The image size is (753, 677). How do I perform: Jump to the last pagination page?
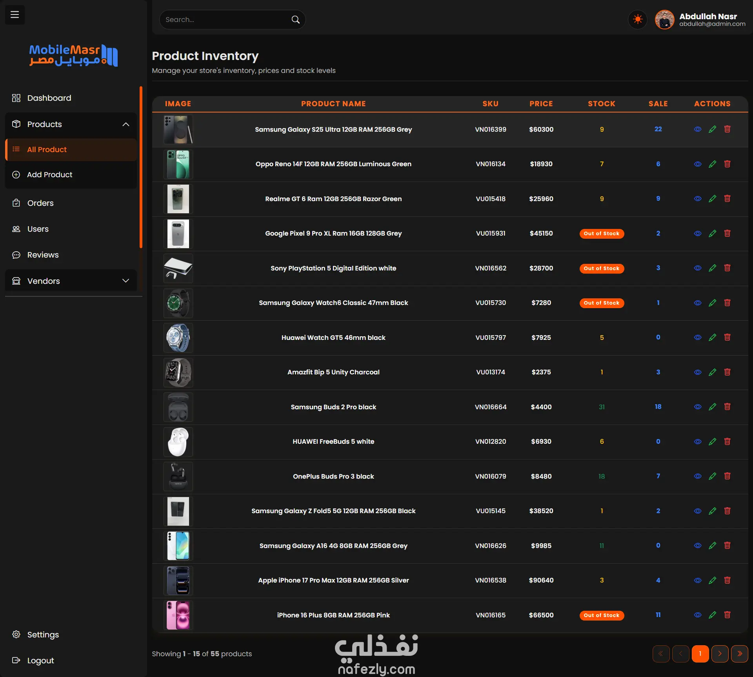click(x=739, y=653)
